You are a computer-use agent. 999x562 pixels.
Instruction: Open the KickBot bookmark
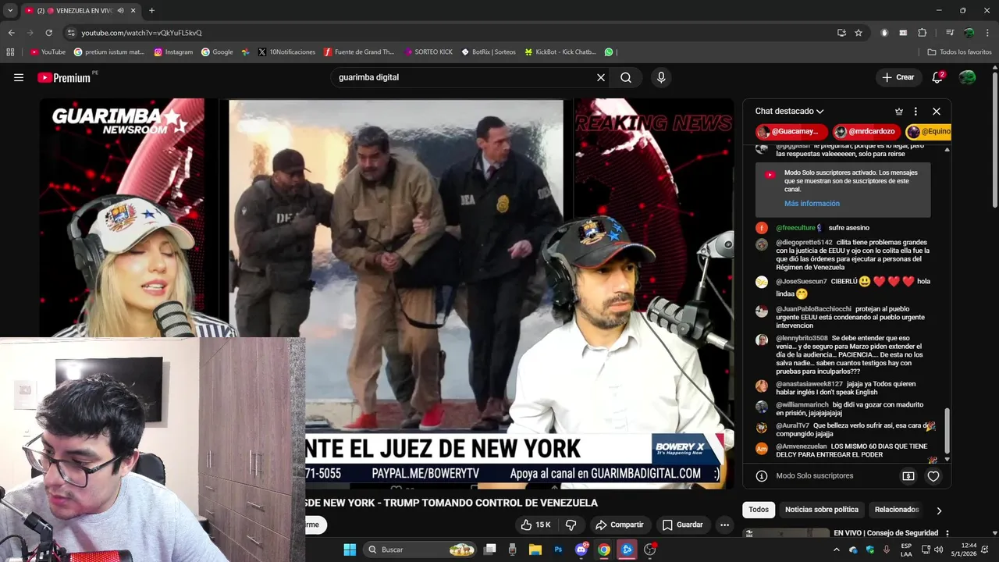coord(560,52)
